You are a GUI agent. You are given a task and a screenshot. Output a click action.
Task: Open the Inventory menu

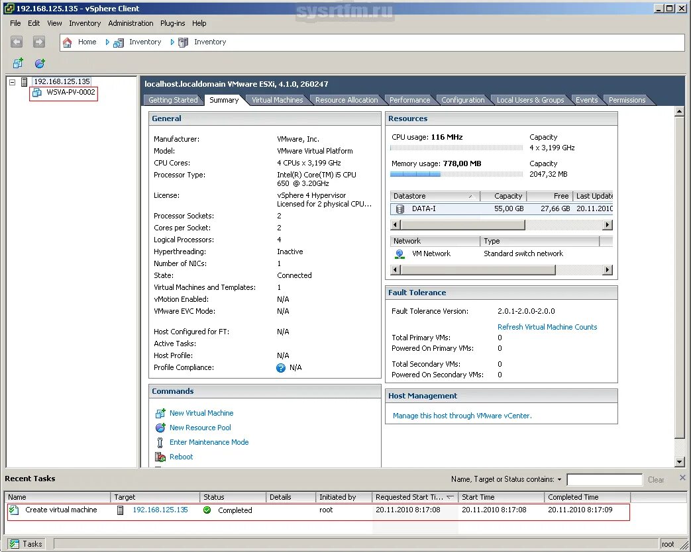coord(85,23)
